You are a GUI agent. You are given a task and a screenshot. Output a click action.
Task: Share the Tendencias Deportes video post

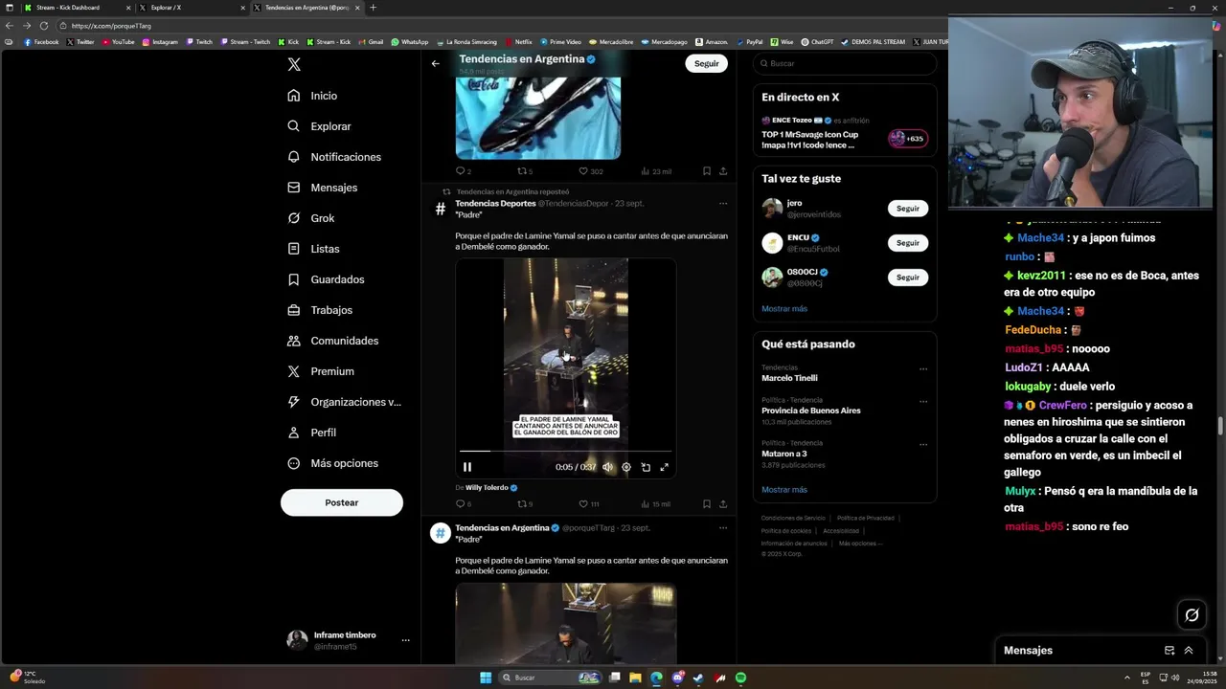click(x=723, y=504)
